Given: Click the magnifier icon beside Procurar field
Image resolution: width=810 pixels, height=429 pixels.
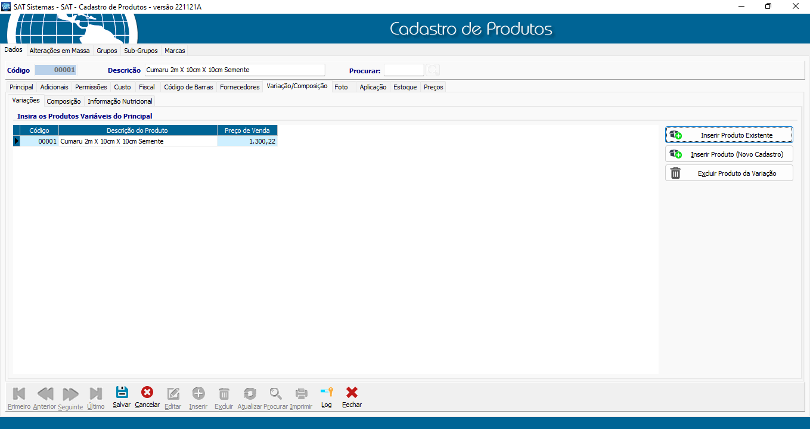Looking at the screenshot, I should [433, 70].
